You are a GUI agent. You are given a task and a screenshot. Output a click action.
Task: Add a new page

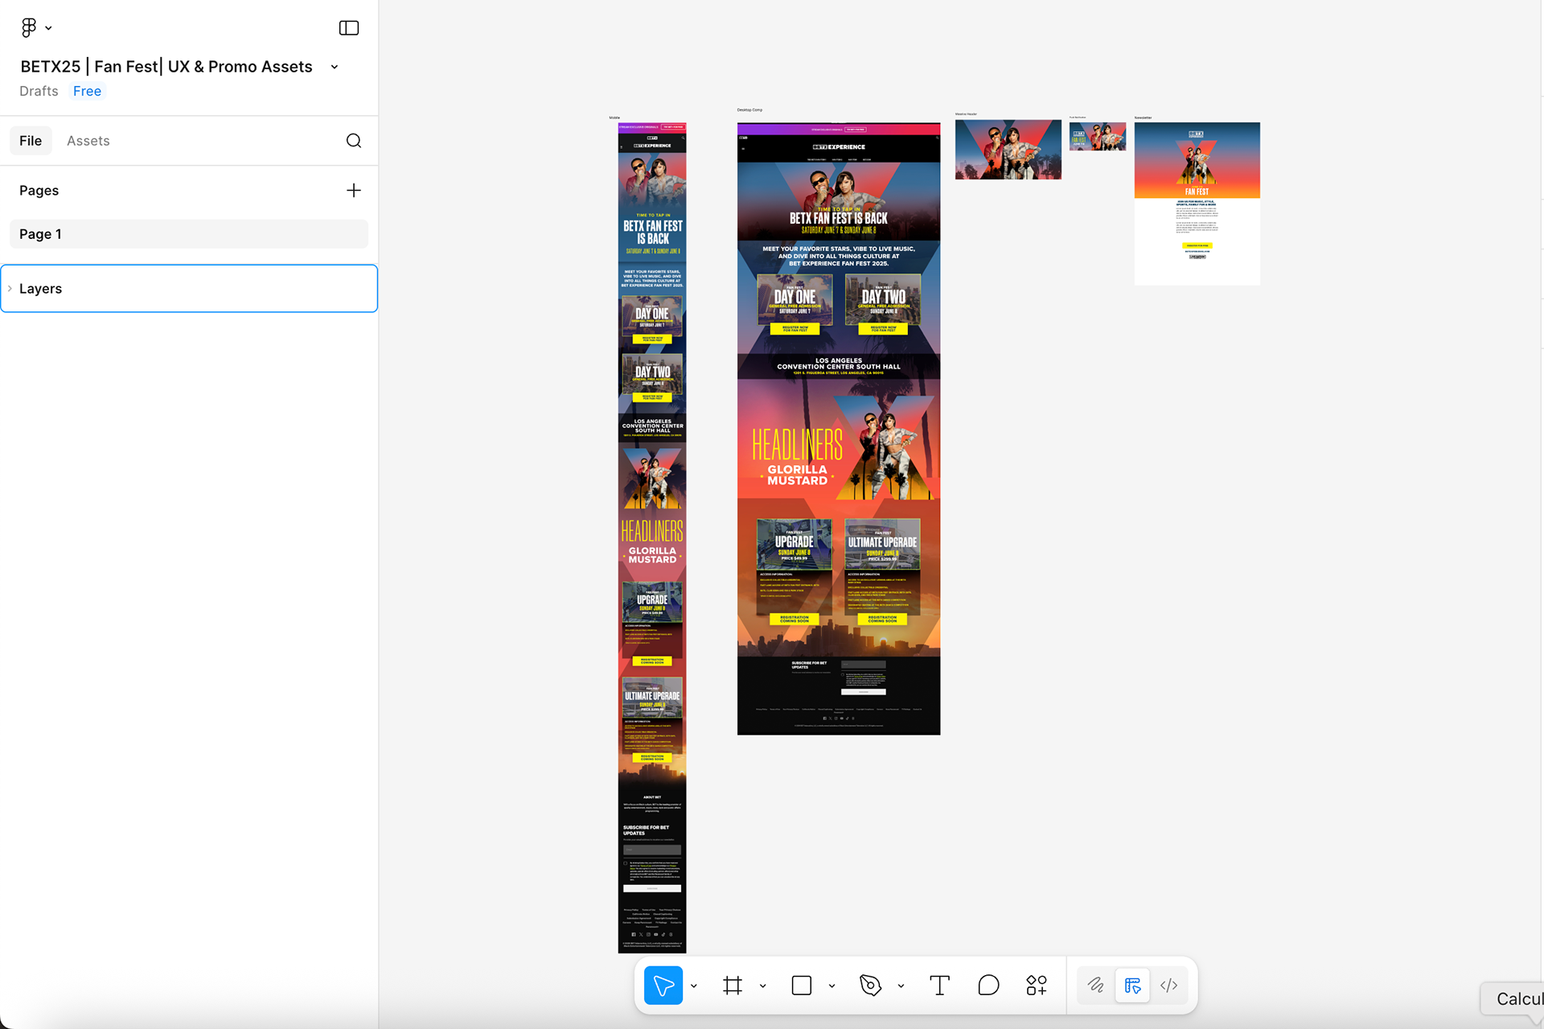[x=353, y=191]
